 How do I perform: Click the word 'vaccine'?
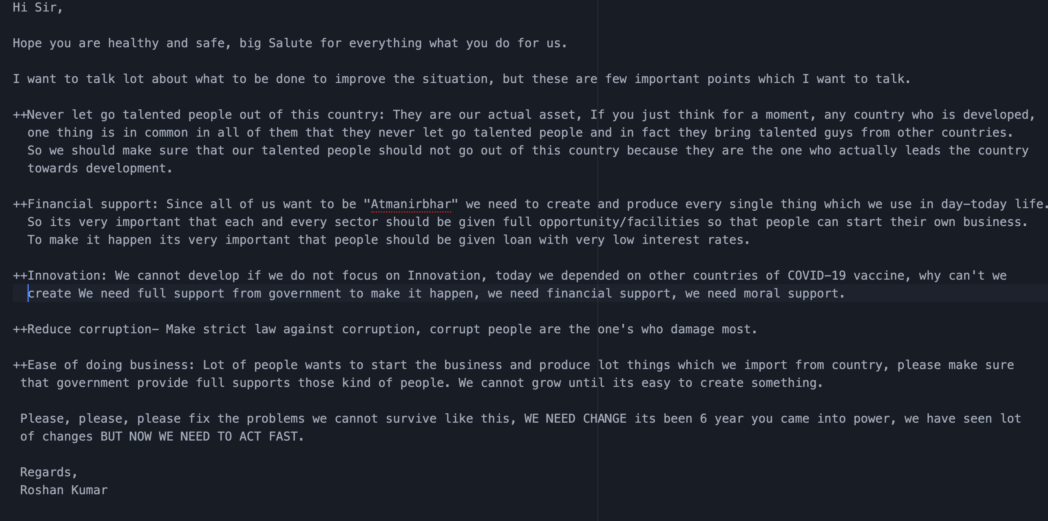[x=878, y=276]
